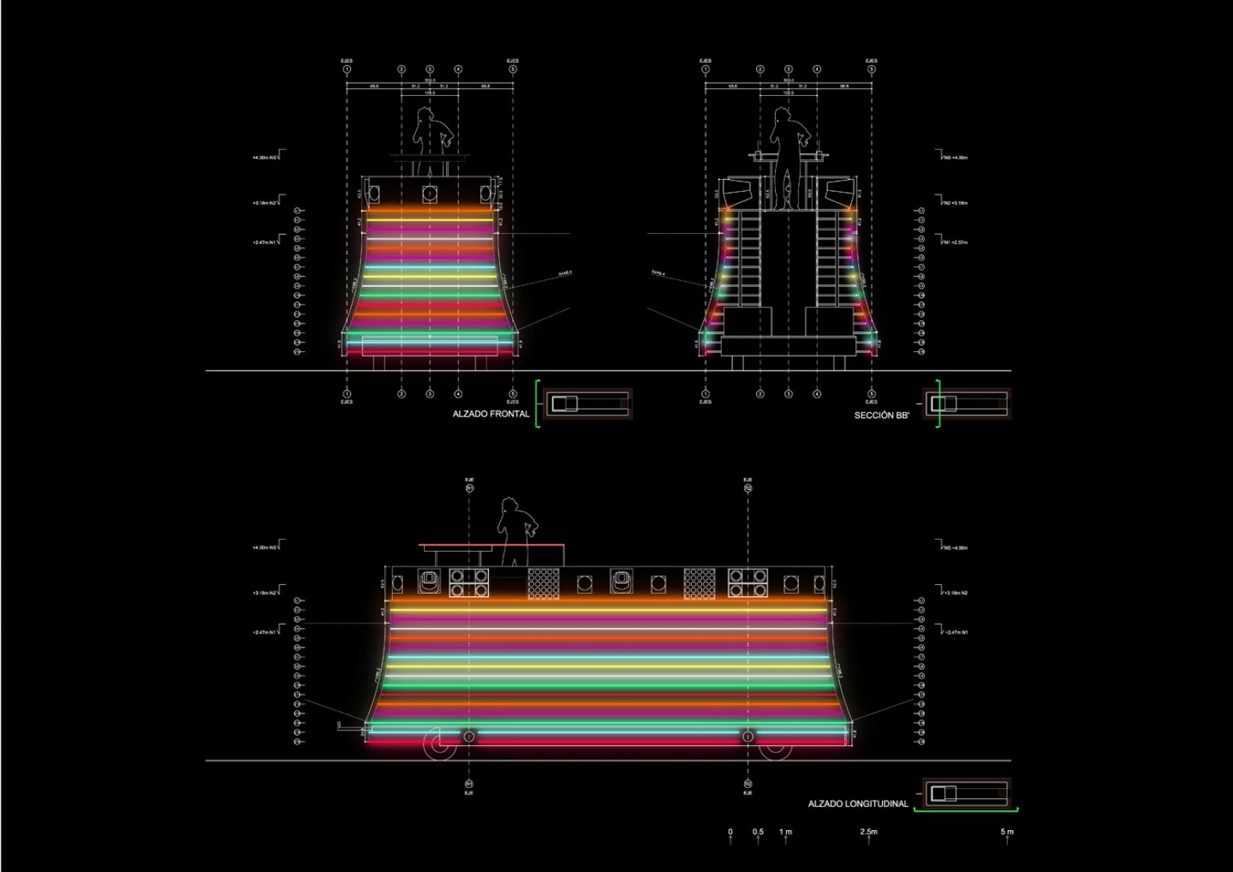Screen dimensions: 1233x872
Task: Click axis bubble 3 at top of frontal elevation
Action: (430, 70)
